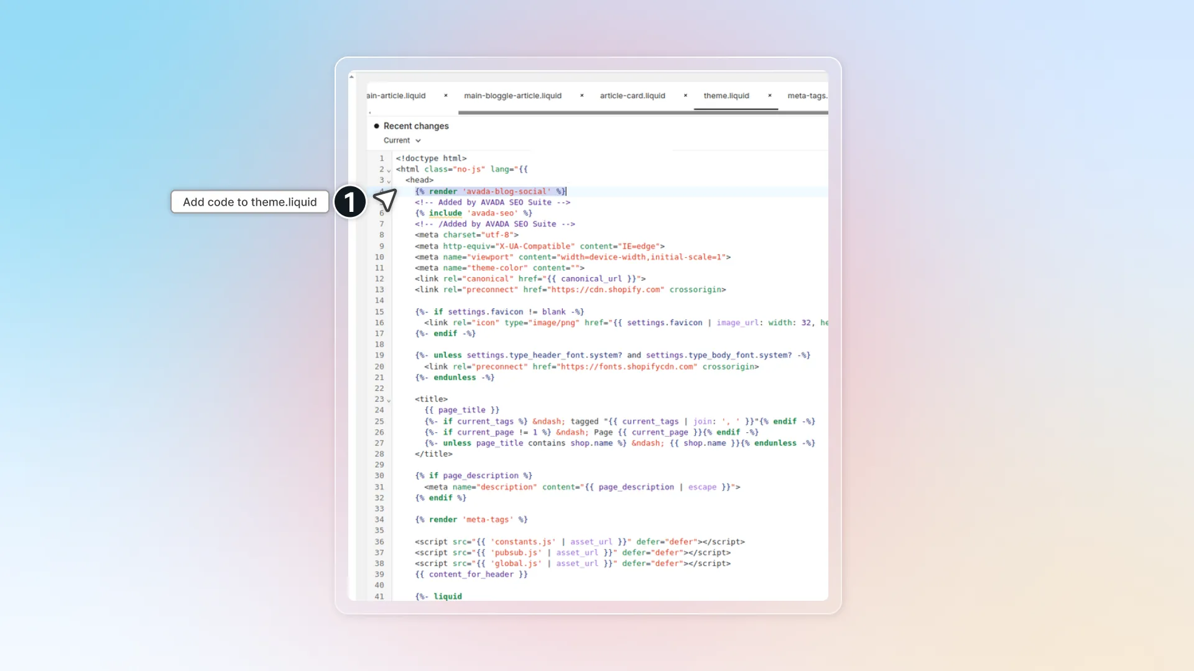Viewport: 1194px width, 671px height.
Task: Select the theme.liquid tab
Action: tap(726, 96)
